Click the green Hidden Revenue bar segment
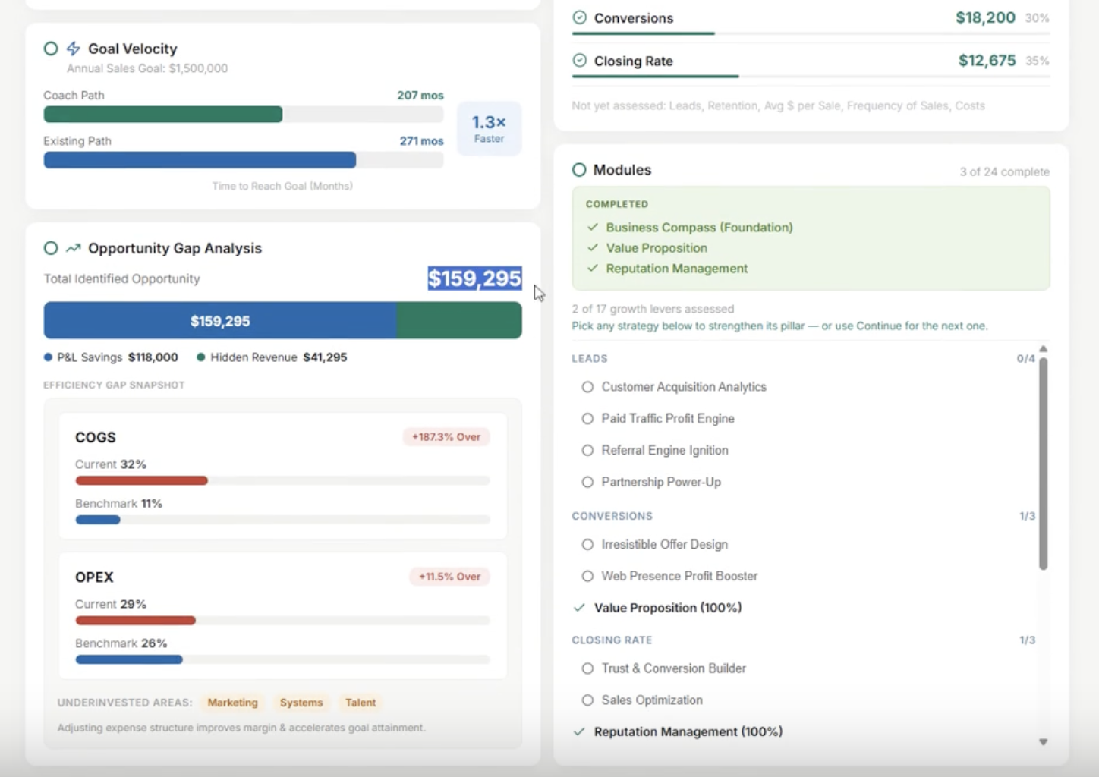 pyautogui.click(x=459, y=320)
